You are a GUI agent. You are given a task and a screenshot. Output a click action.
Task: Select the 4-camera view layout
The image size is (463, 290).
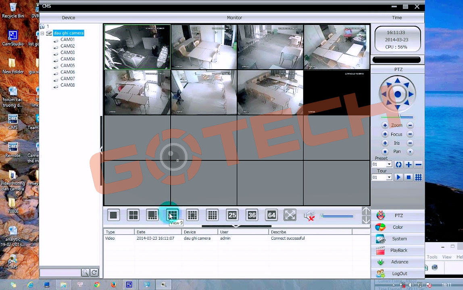click(133, 215)
